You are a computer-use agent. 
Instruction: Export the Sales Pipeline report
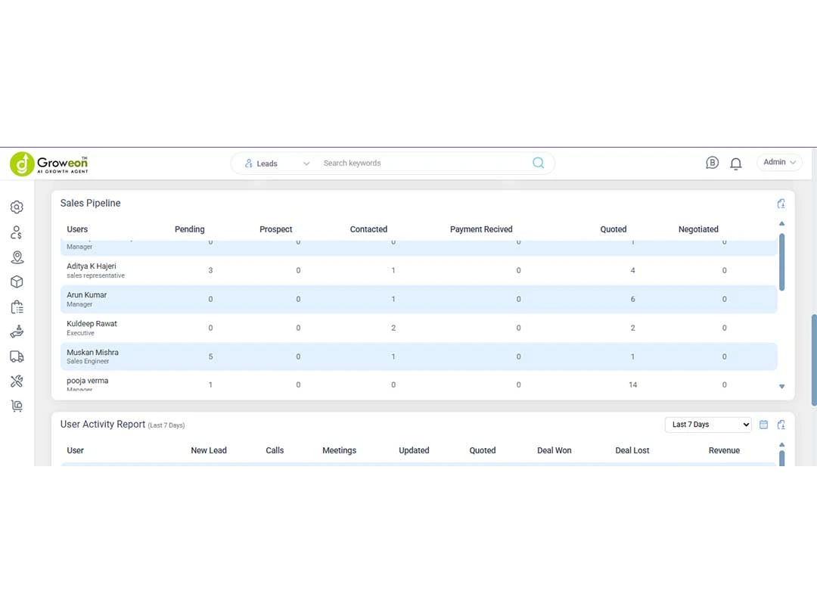781,204
